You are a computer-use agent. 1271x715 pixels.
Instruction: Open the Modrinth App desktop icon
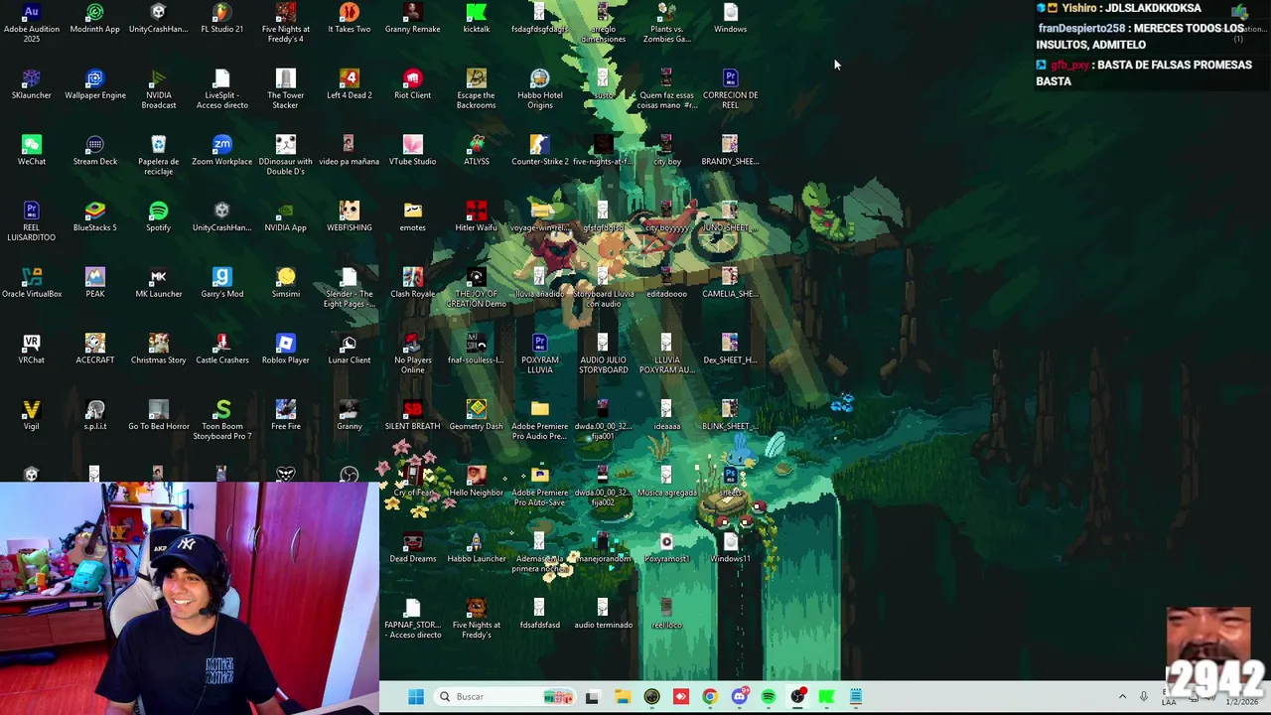tap(95, 18)
